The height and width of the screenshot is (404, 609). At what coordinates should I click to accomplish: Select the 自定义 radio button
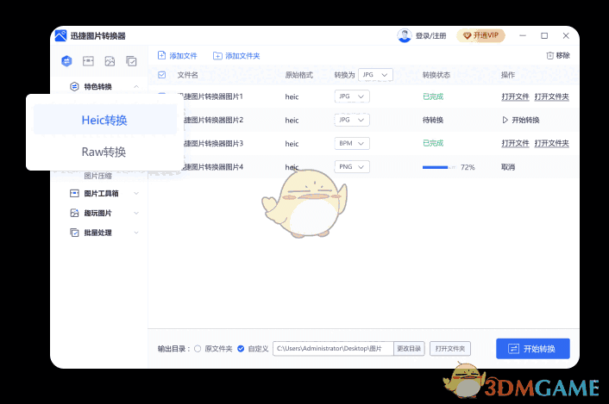tap(241, 349)
